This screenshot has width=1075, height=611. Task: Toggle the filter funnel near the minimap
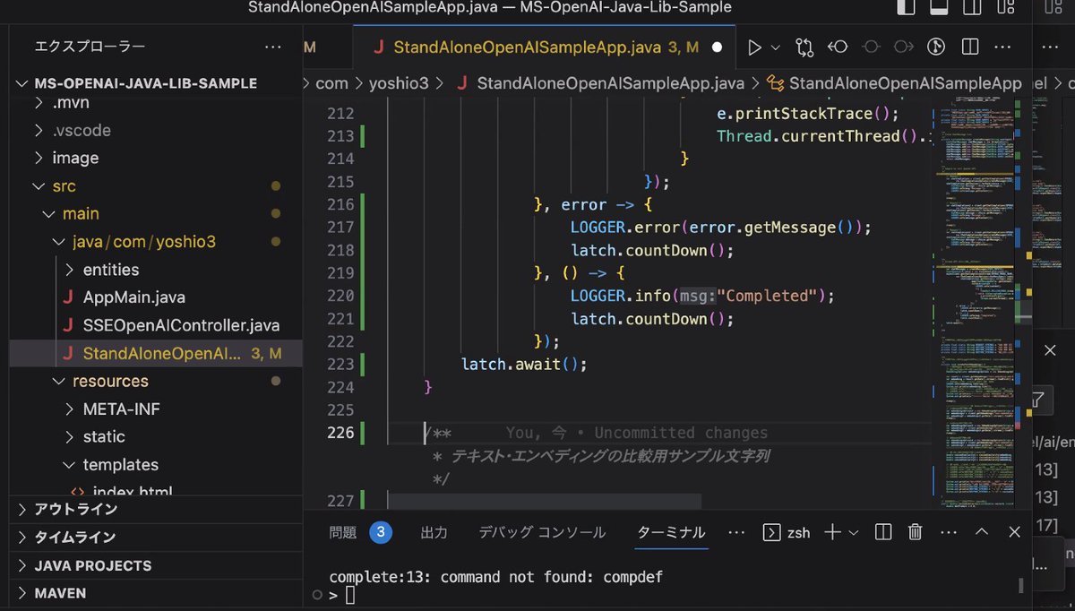1036,400
